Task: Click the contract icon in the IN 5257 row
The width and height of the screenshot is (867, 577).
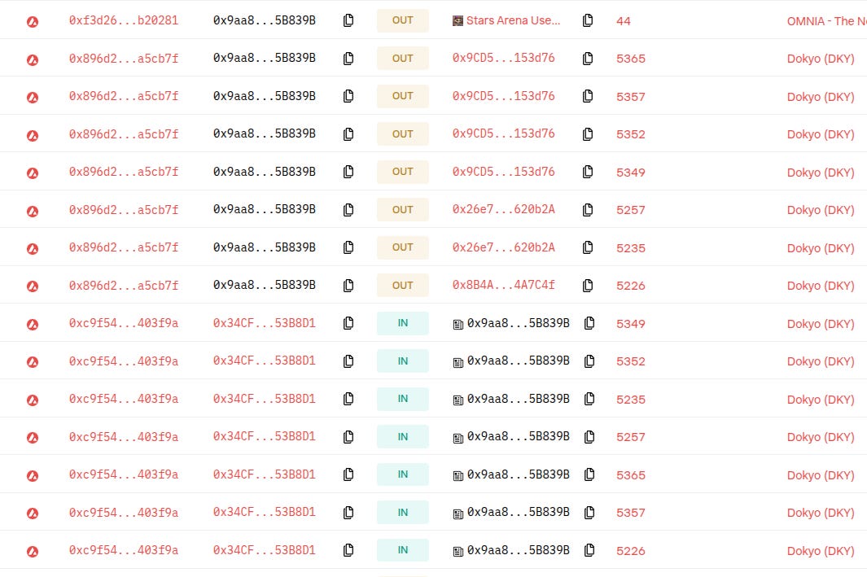Action: click(458, 439)
